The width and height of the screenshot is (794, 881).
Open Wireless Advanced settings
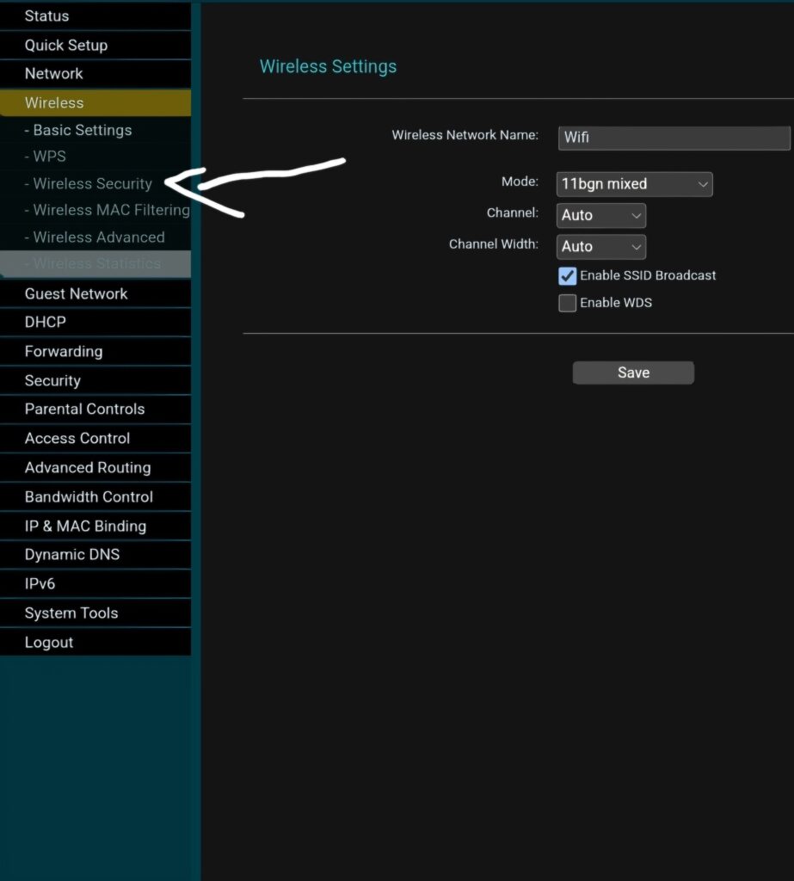(x=98, y=237)
